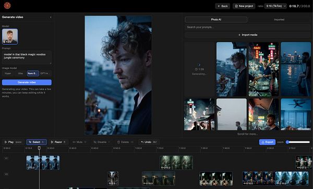This screenshot has width=313, height=189.
Task: Start a New project
Action: (x=244, y=6)
